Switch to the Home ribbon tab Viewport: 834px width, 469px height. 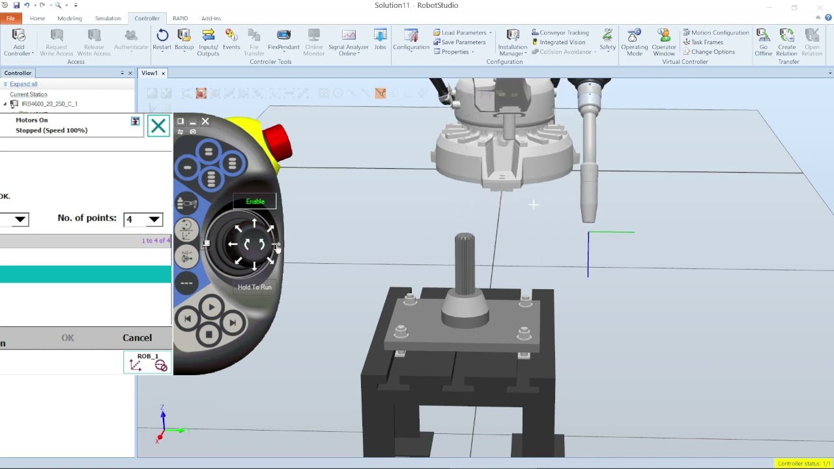click(37, 18)
